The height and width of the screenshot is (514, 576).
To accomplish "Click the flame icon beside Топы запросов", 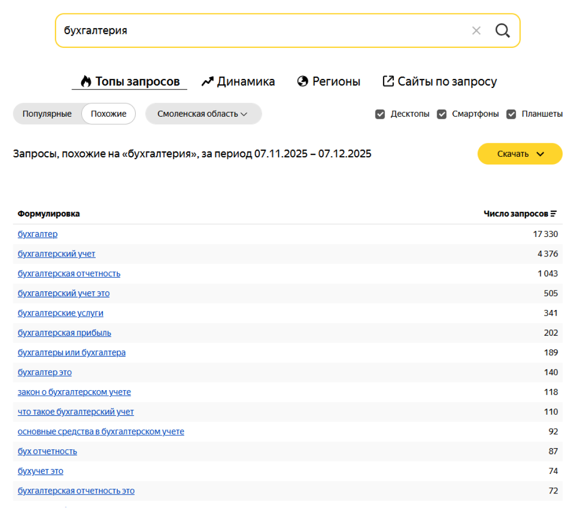I will (86, 81).
